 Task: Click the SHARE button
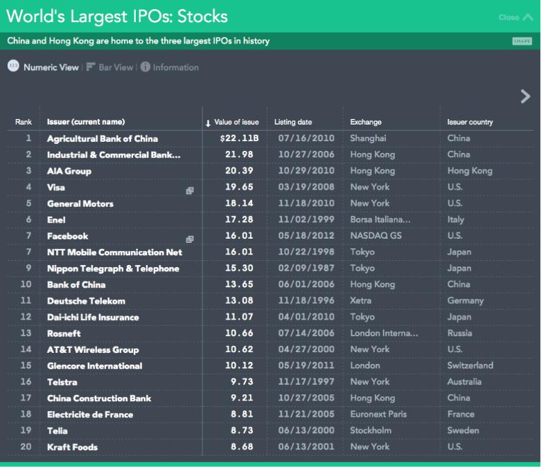pyautogui.click(x=522, y=41)
